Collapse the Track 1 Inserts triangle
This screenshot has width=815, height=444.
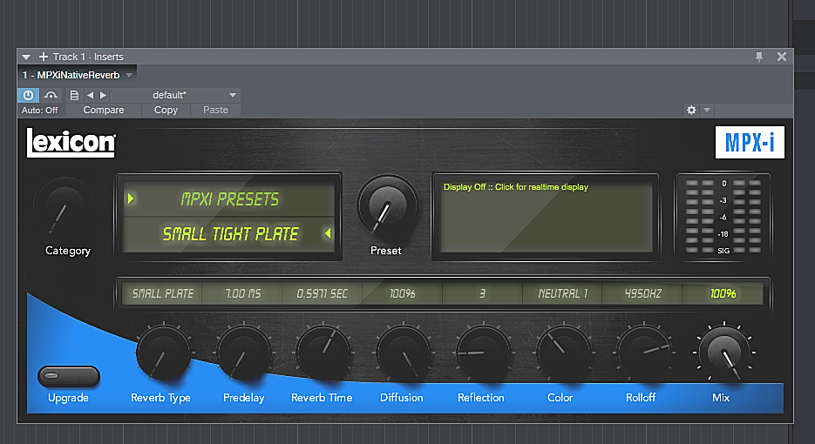click(26, 57)
